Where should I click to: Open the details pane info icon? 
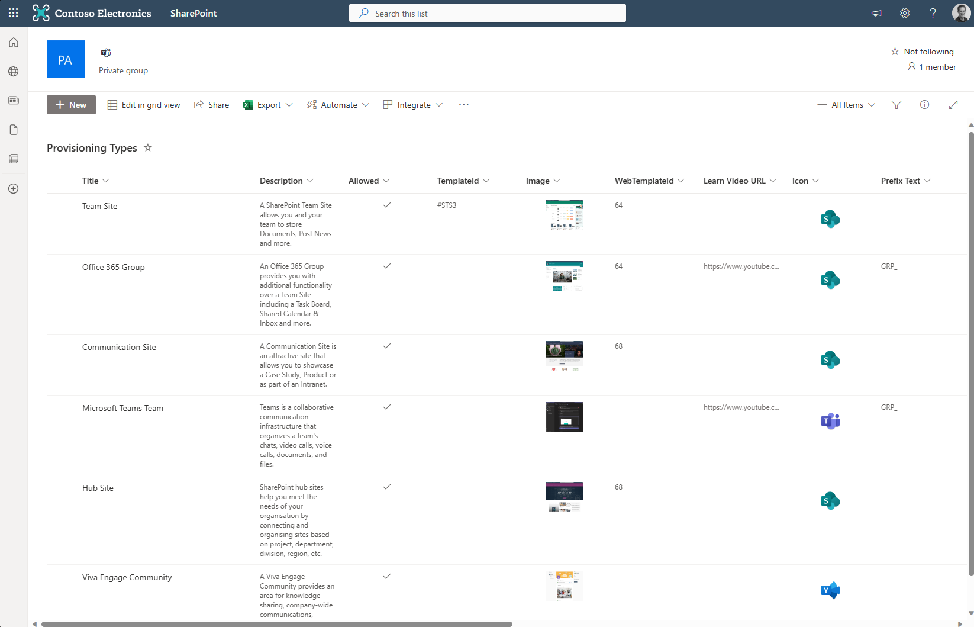coord(925,105)
